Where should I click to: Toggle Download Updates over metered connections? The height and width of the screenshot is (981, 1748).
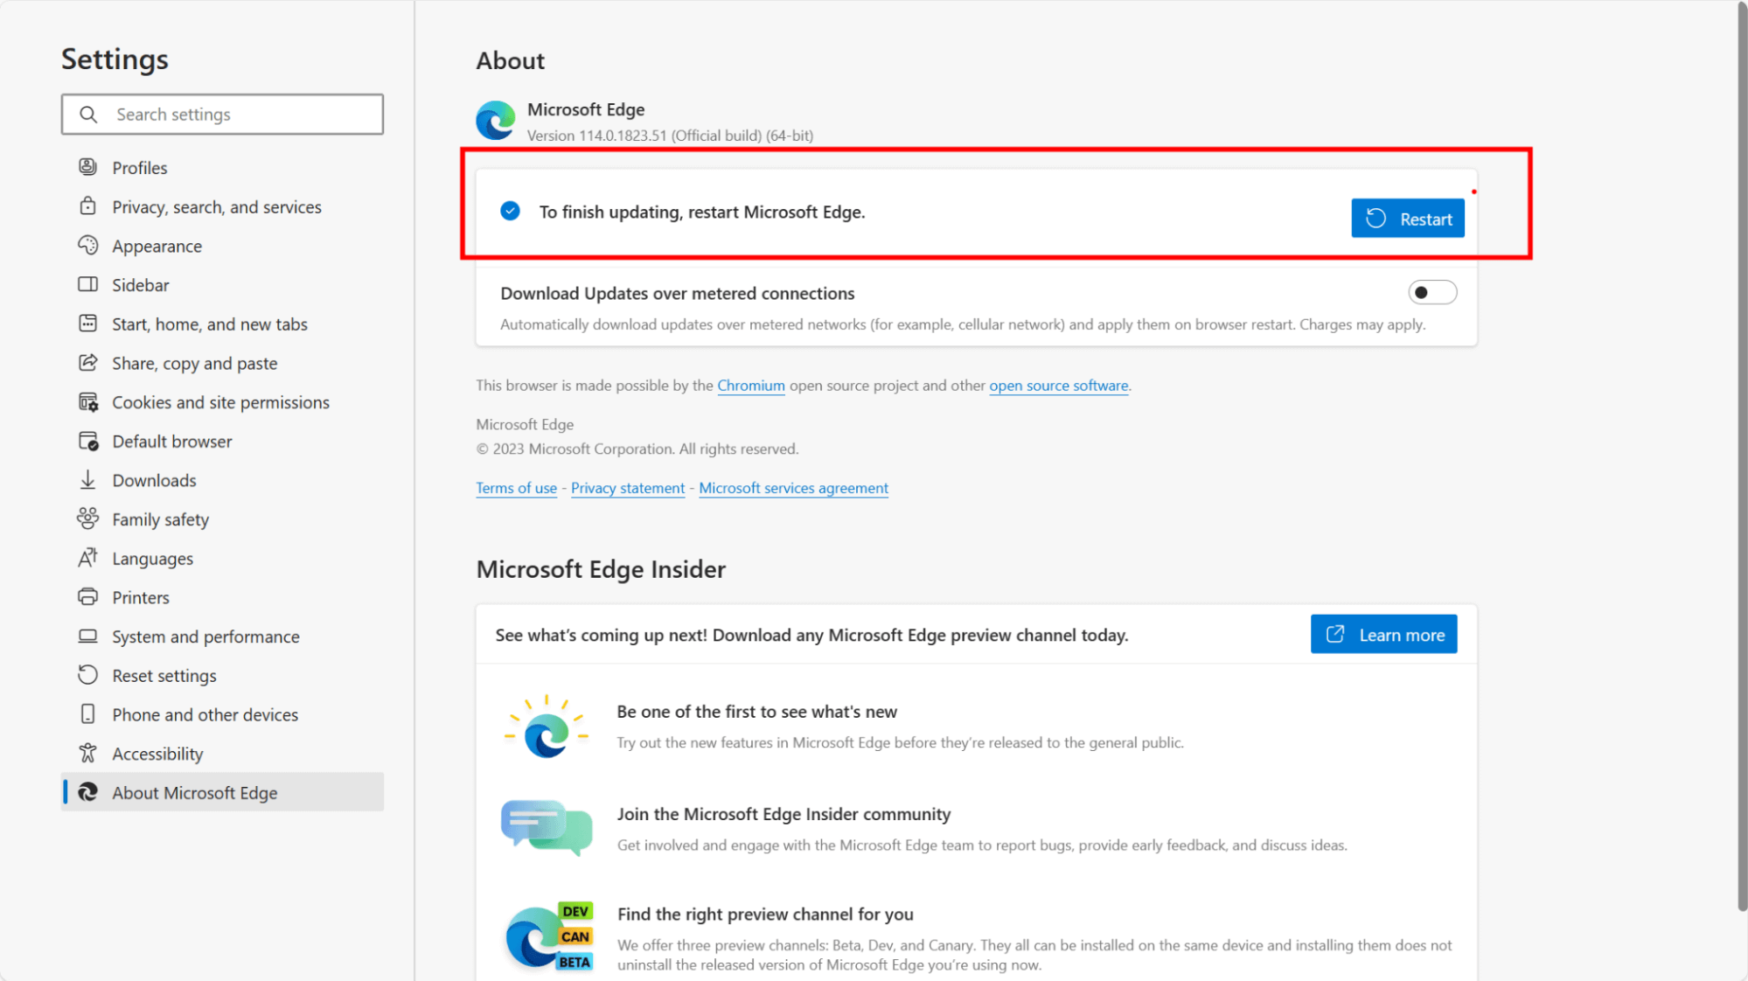click(x=1431, y=292)
